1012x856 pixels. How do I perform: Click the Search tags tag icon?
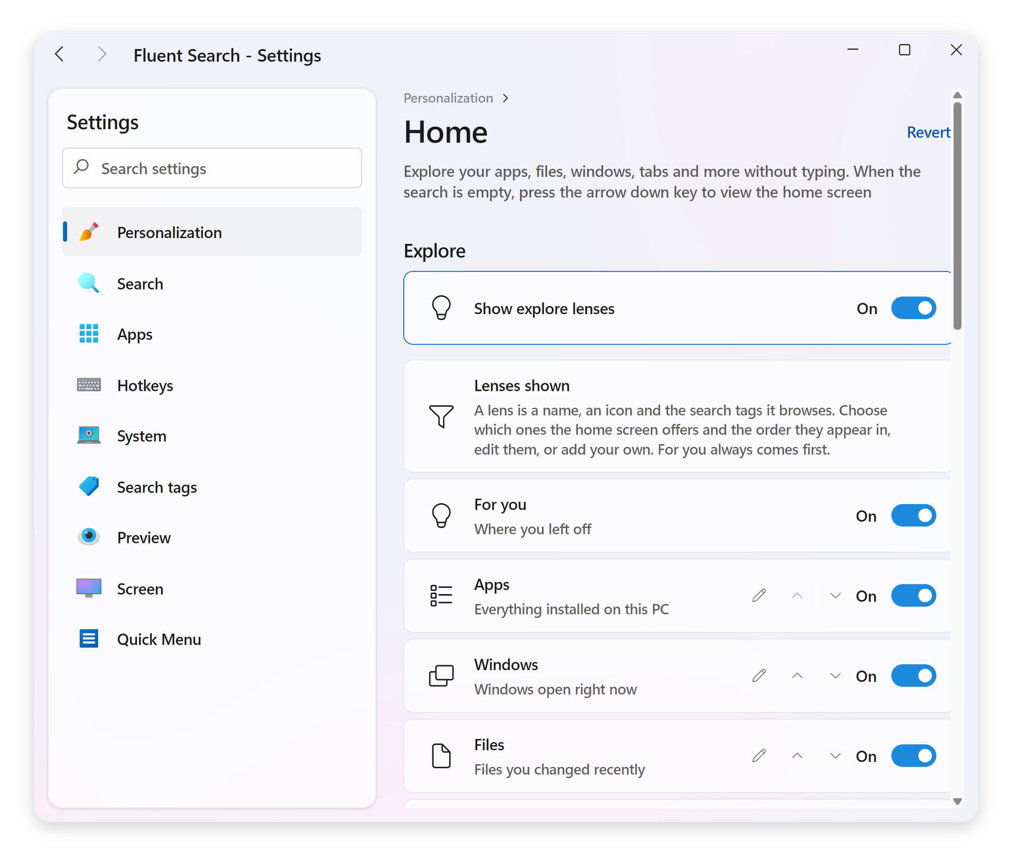coord(88,487)
